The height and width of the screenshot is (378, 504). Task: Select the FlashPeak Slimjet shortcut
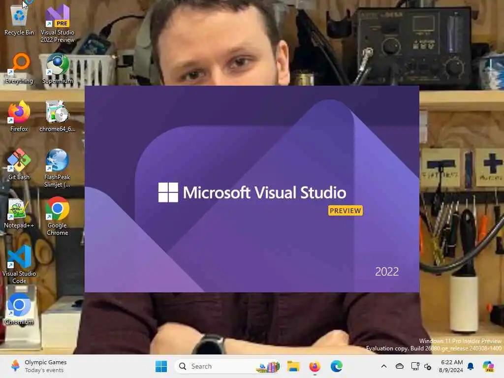click(x=58, y=168)
